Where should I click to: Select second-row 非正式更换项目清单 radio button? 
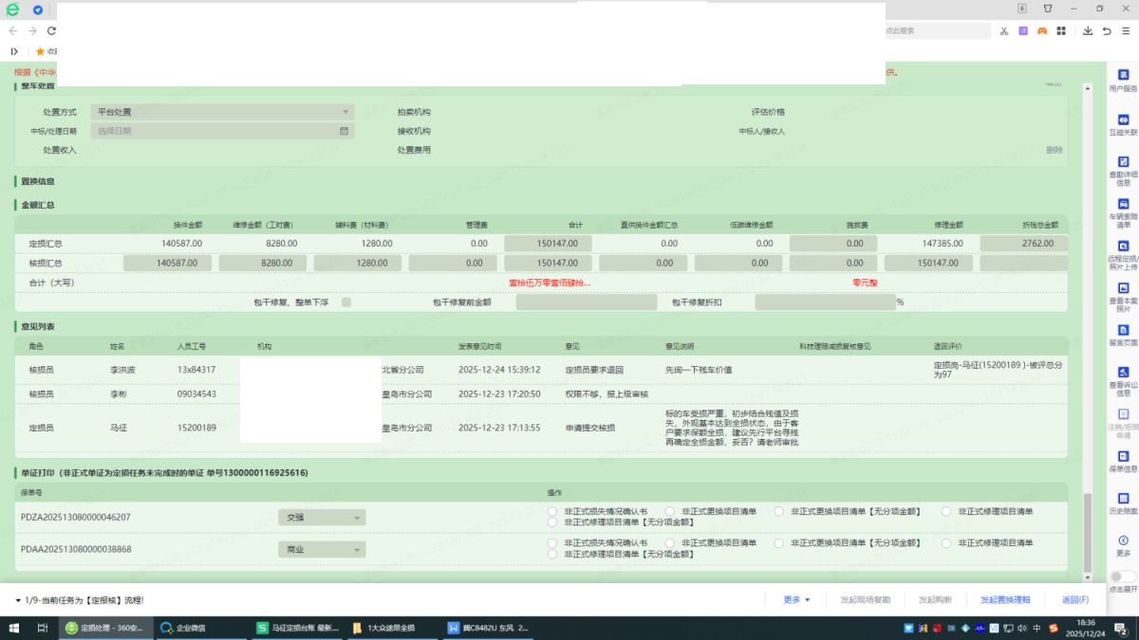pos(670,543)
